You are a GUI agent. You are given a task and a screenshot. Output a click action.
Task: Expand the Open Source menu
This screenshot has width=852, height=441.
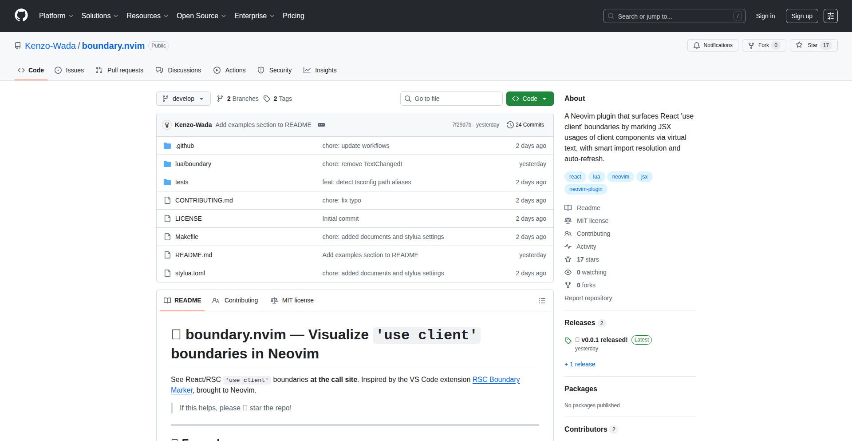coord(201,16)
